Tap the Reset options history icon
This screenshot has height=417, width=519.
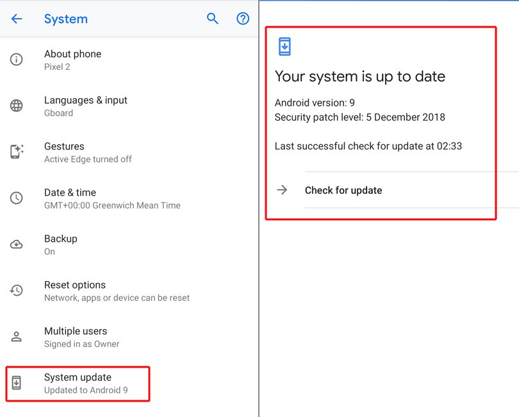(17, 291)
